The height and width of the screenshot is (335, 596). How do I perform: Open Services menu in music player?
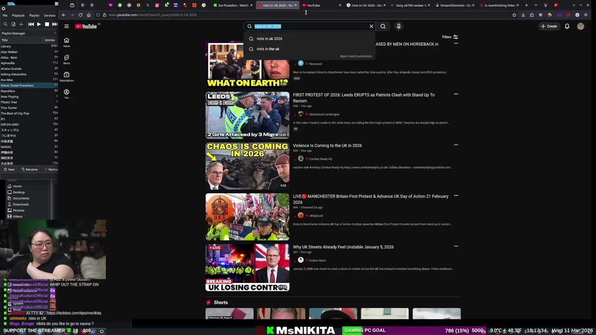click(49, 15)
